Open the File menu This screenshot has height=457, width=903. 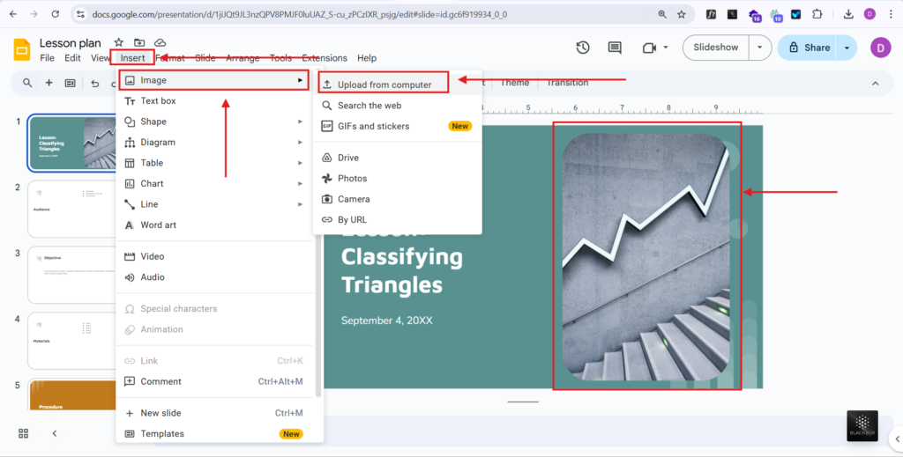[x=48, y=58]
